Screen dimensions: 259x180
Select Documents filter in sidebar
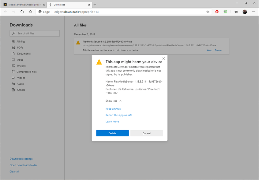coord(24,54)
